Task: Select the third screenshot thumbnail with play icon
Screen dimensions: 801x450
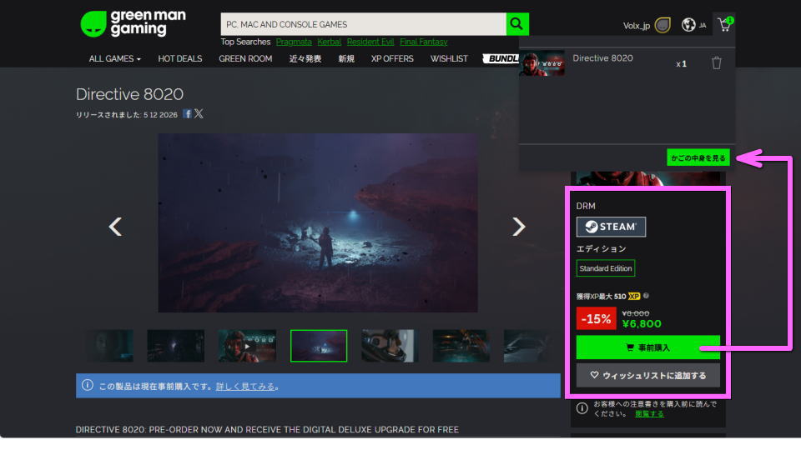Action: (x=247, y=346)
